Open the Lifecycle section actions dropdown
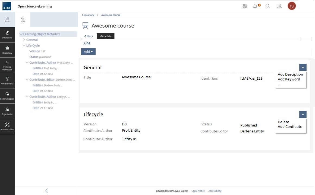 (303, 115)
